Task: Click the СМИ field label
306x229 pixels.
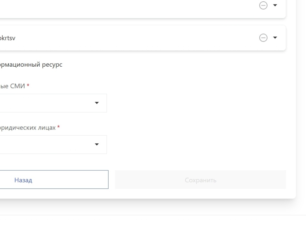Action: 12,86
